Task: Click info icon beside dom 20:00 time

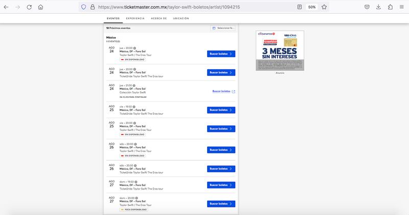Action: (x=137, y=198)
